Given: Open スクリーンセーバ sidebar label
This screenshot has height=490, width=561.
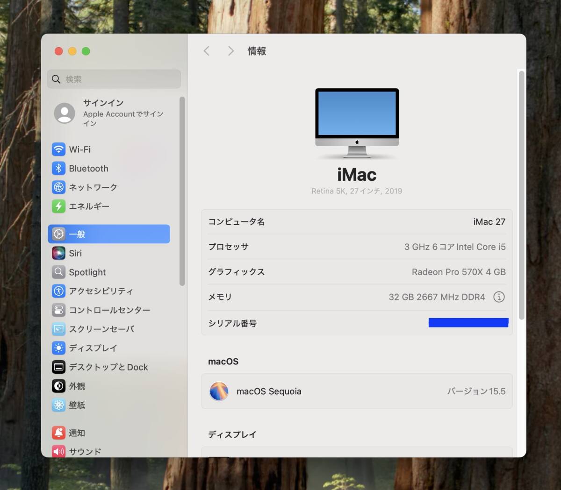Looking at the screenshot, I should coord(101,329).
